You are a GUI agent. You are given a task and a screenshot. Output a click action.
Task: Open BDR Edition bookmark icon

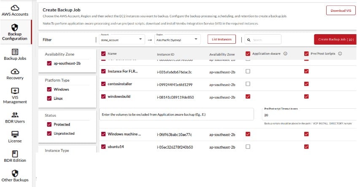tap(15, 154)
